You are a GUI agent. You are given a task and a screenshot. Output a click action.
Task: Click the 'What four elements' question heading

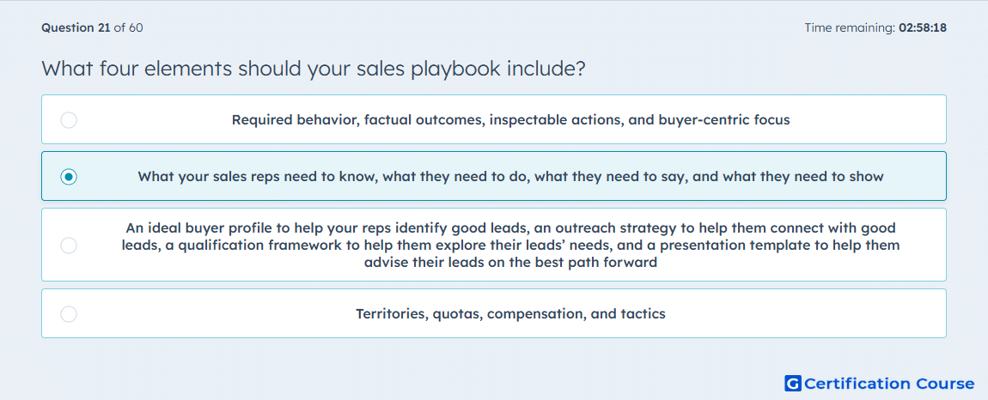point(314,69)
